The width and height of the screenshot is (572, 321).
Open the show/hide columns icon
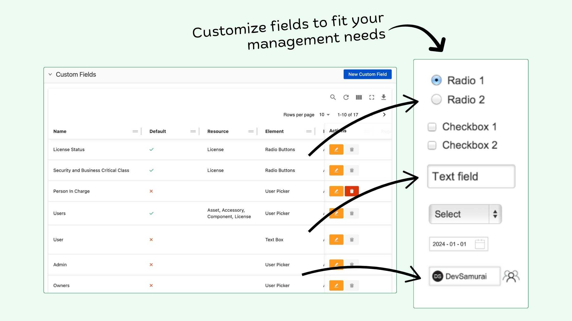(359, 97)
